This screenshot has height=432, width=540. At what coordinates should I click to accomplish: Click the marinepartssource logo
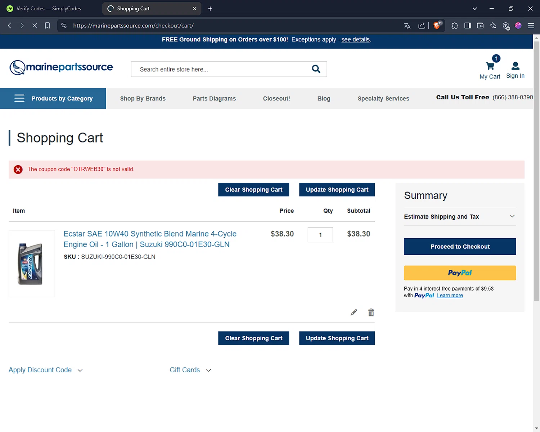coord(61,67)
